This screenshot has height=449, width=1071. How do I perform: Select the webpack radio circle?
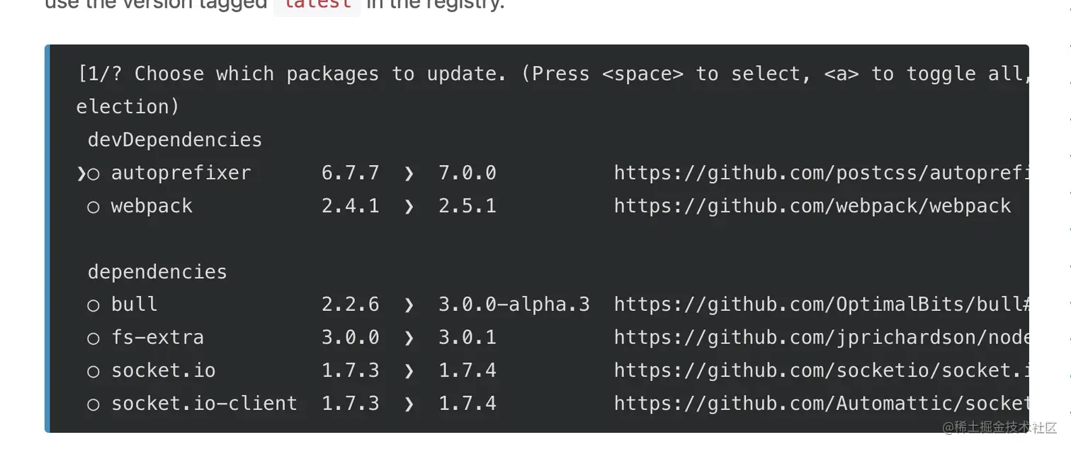pos(93,208)
